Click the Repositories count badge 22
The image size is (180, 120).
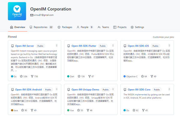[x=51, y=27]
